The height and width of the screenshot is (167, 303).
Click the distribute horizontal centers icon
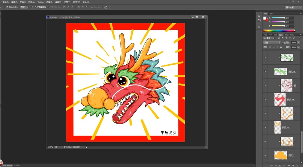[95, 7]
